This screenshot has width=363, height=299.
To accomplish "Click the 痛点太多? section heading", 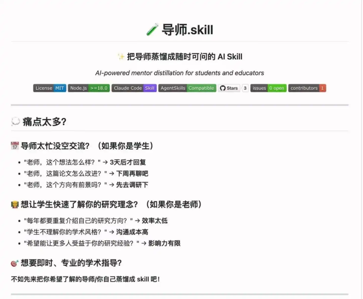I will pyautogui.click(x=44, y=122).
